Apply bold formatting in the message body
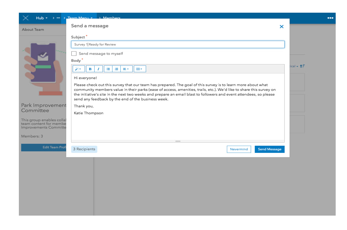Viewport: 347px width, 230px height. 89,69
